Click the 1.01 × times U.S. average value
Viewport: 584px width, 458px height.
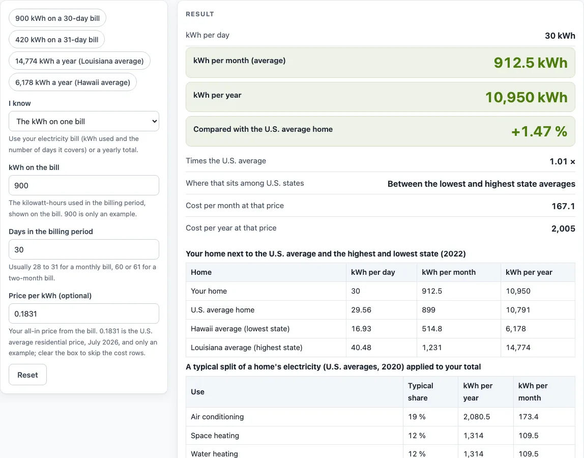562,161
